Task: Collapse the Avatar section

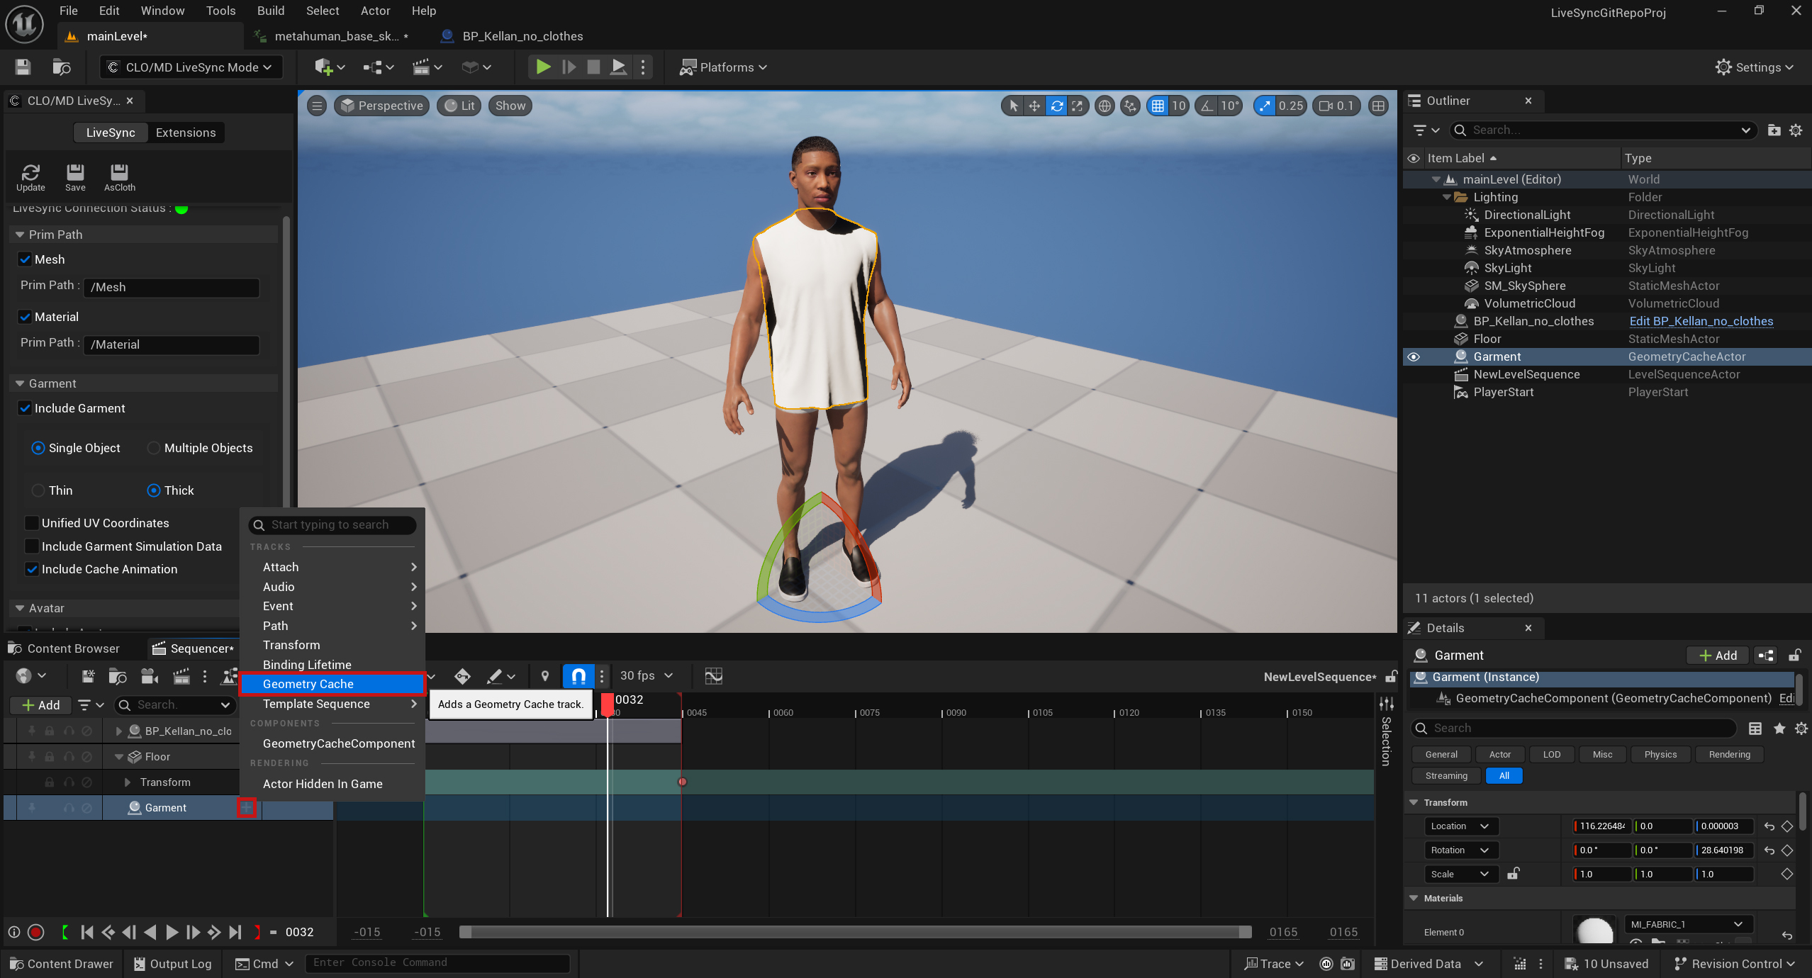Action: (20, 608)
